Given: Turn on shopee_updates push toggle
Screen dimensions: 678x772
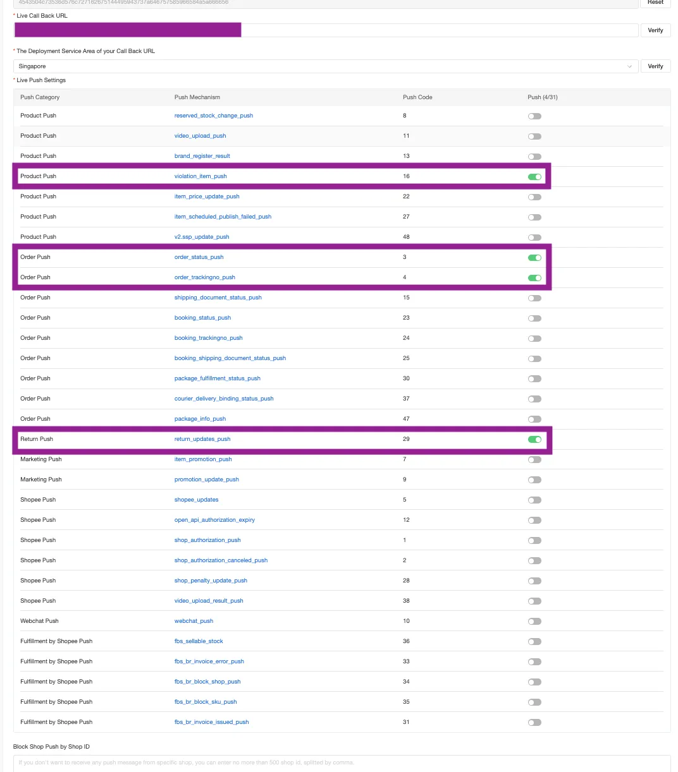Looking at the screenshot, I should click(534, 500).
